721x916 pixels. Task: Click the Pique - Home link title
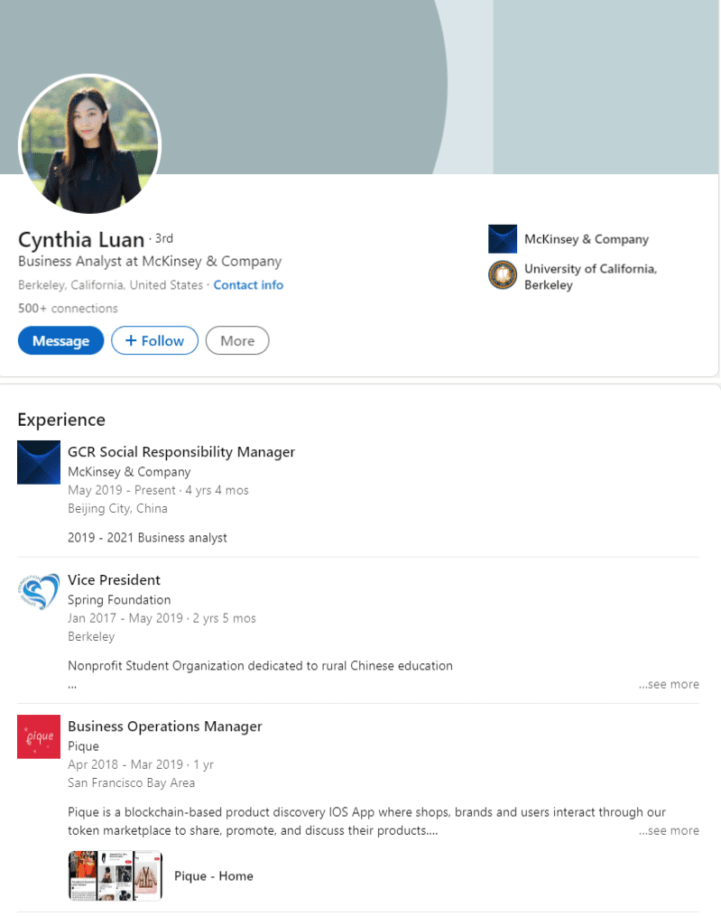coord(214,876)
